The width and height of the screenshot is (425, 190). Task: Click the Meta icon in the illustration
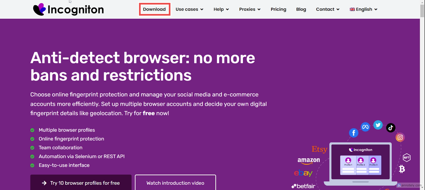365,127
